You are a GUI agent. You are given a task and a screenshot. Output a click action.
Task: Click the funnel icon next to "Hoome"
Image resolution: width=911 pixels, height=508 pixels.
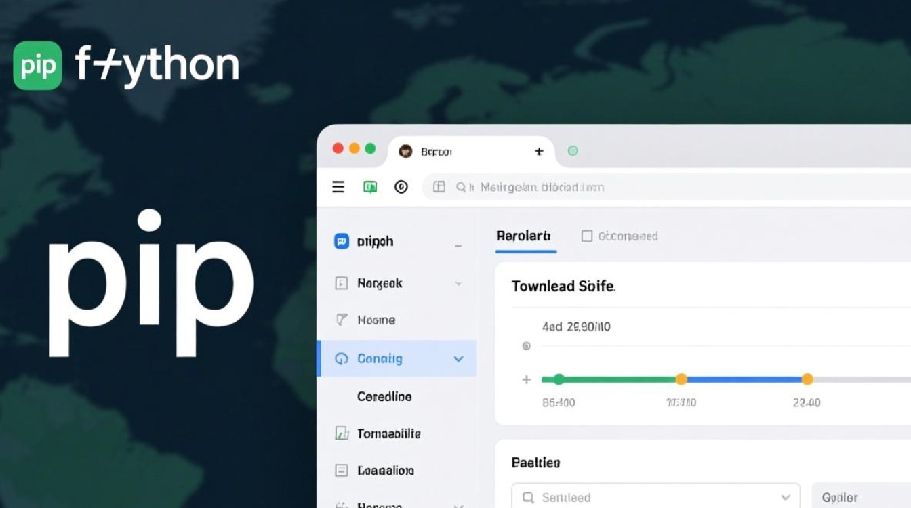342,320
